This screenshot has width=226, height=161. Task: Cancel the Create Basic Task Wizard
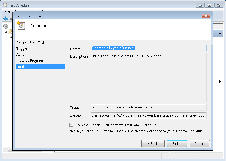point(199,143)
